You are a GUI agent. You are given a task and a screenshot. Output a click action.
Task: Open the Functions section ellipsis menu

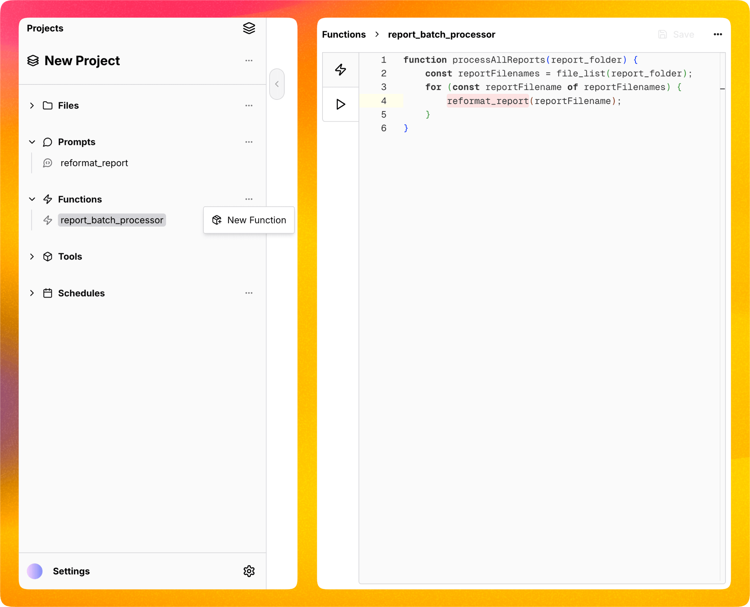[x=249, y=199]
